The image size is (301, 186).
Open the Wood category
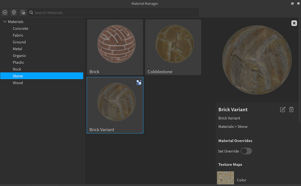coord(18,83)
